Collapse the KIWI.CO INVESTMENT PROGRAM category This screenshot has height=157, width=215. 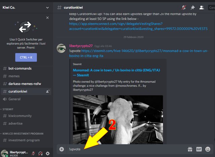[22, 133]
